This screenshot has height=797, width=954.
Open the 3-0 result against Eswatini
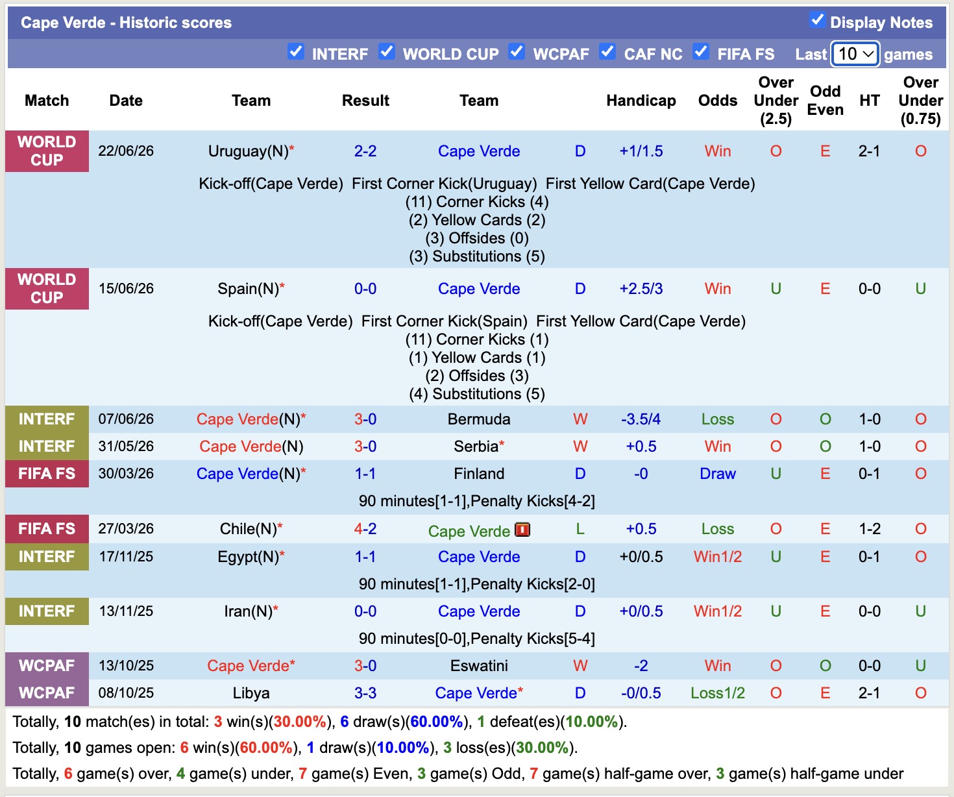click(x=365, y=666)
